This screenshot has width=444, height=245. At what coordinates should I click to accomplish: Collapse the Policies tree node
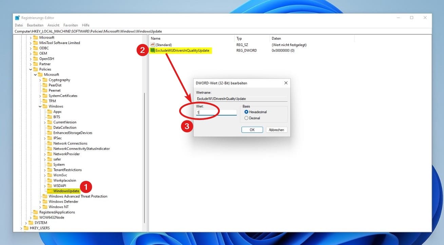click(31, 69)
